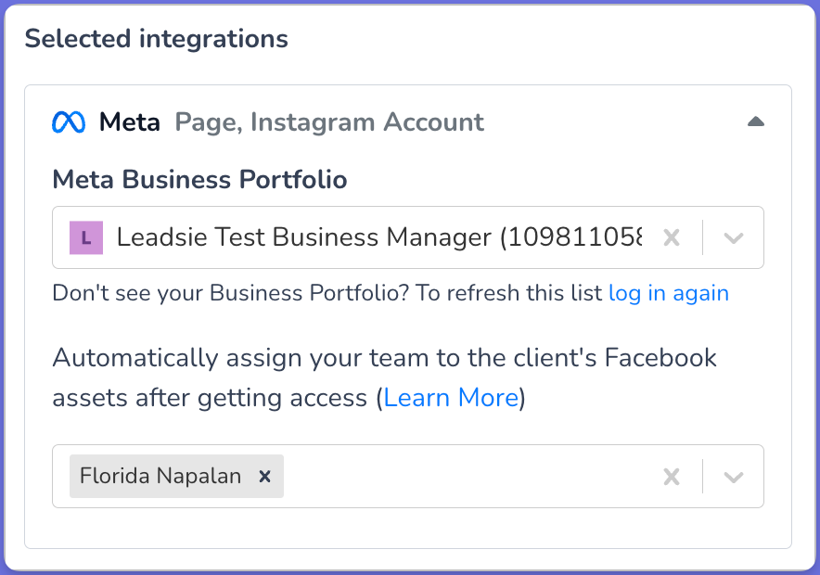Click the "Meta" integration title
The height and width of the screenshot is (575, 820).
pyautogui.click(x=130, y=122)
